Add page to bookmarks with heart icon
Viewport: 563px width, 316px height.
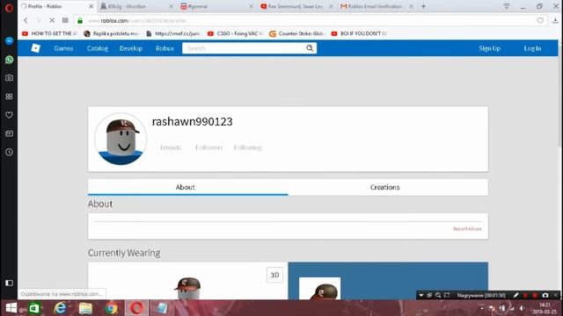click(540, 20)
